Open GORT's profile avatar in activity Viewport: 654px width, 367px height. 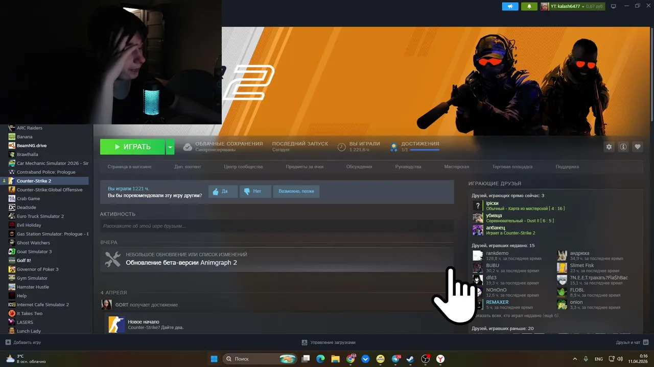point(106,304)
